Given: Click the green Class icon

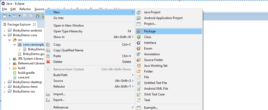Looking at the screenshot, I should coord(139,37).
